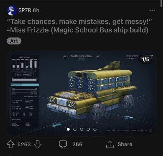The image size is (163, 156).
Task: Open the three-dot post options menu
Action: (152, 10)
